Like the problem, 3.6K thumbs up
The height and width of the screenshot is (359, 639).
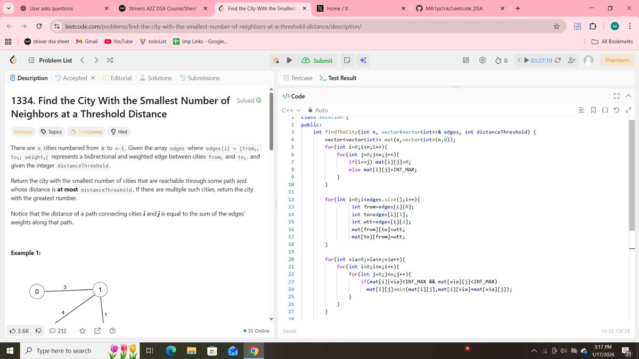click(x=19, y=331)
